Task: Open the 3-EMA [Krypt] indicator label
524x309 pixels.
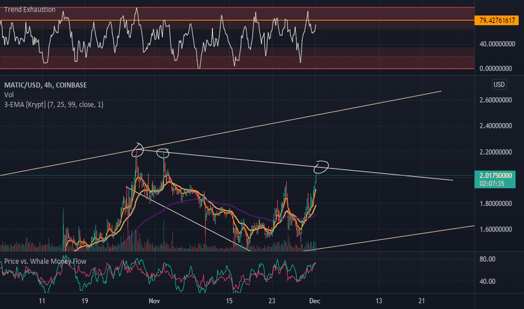Action: 54,105
